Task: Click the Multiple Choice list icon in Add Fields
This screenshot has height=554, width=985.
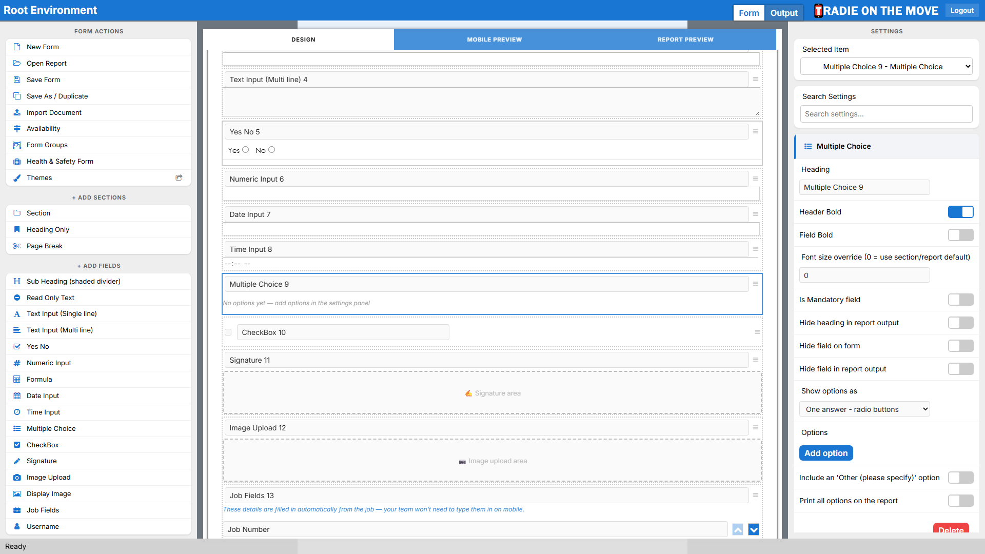Action: click(x=17, y=428)
